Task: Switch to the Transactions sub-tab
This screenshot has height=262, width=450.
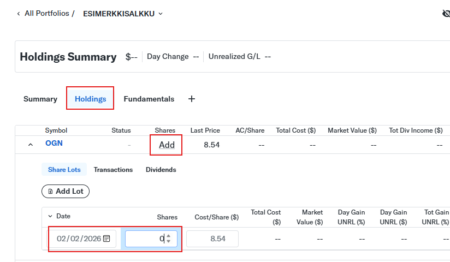Action: point(113,170)
